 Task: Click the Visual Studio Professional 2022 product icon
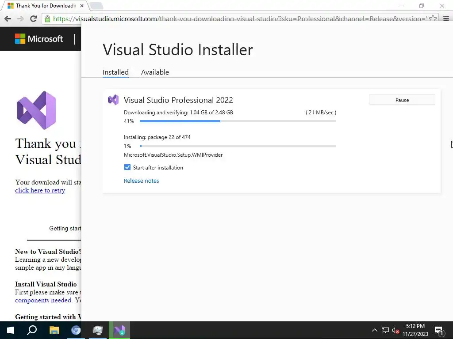[x=113, y=100]
